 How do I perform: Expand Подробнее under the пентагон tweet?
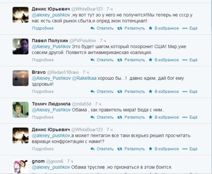(43, 149)
